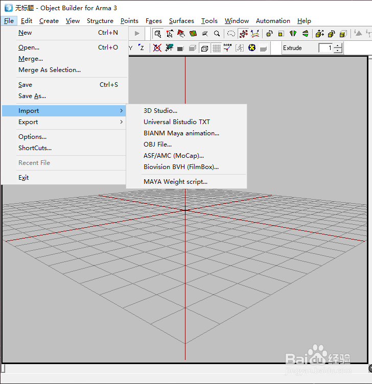This screenshot has height=384, width=372.
Task: Click the solid gray cube view icon
Action: (193, 48)
